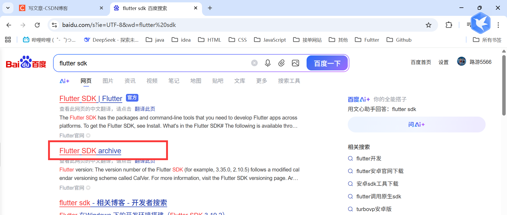Start voice search with microphone icon
Viewport: 507px width, 215px height.
pyautogui.click(x=267, y=63)
